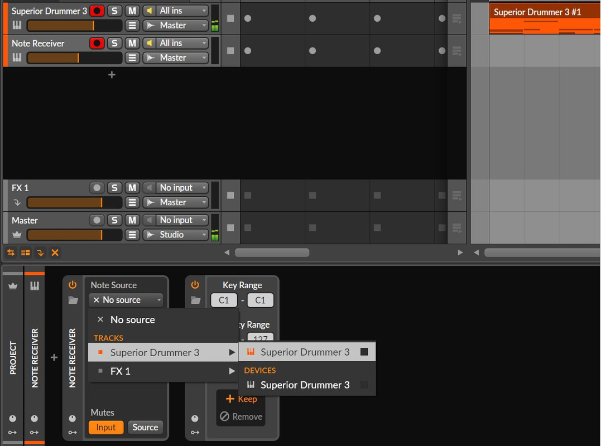Open All ins input dropdown for Note Receiver
This screenshot has width=601, height=446.
(x=182, y=43)
